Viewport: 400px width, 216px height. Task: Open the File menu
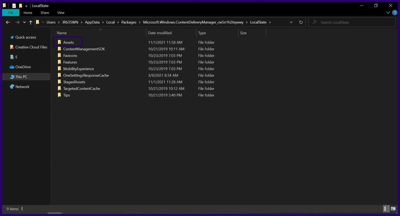(11, 13)
